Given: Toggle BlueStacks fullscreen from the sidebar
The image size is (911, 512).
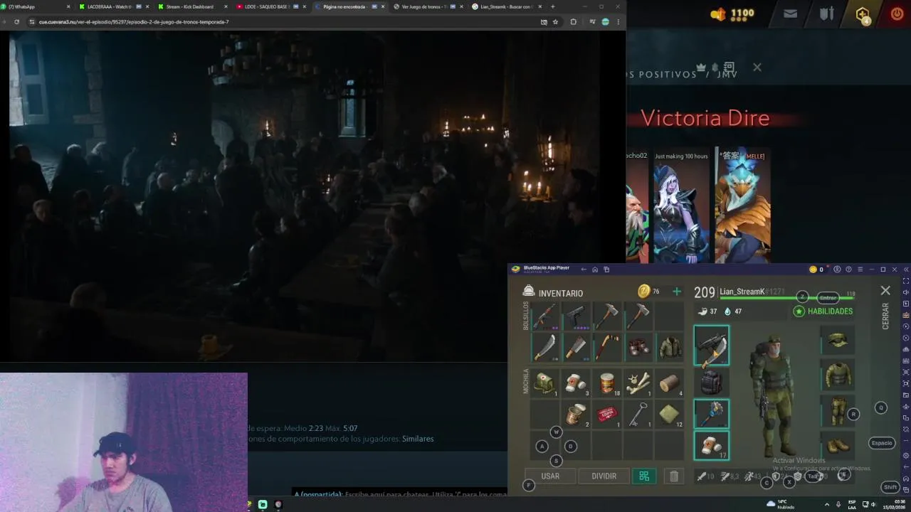Looking at the screenshot, I should point(906,280).
